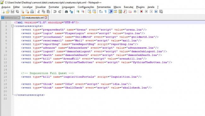The image size is (205, 116).
Task: Click the user-defined language folder icon
Action: [115, 12]
